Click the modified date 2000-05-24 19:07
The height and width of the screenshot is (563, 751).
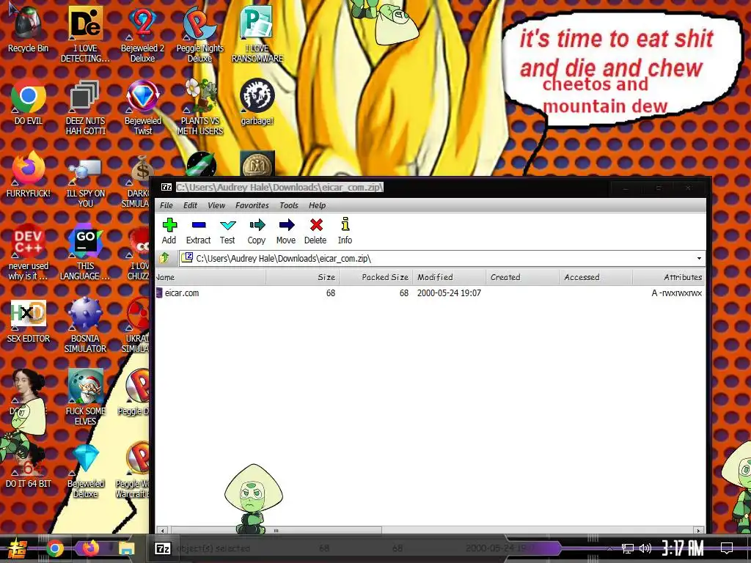[449, 293]
